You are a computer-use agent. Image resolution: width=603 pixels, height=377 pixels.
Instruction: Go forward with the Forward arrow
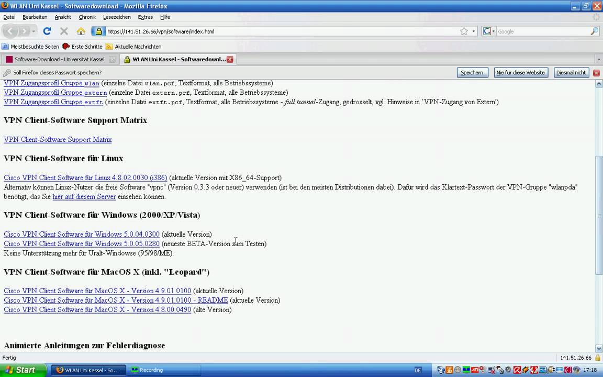tap(24, 31)
